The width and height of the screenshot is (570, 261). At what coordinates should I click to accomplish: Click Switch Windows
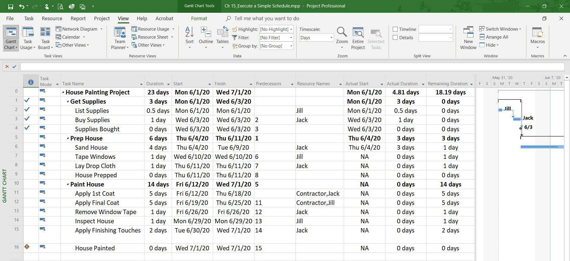[500, 29]
